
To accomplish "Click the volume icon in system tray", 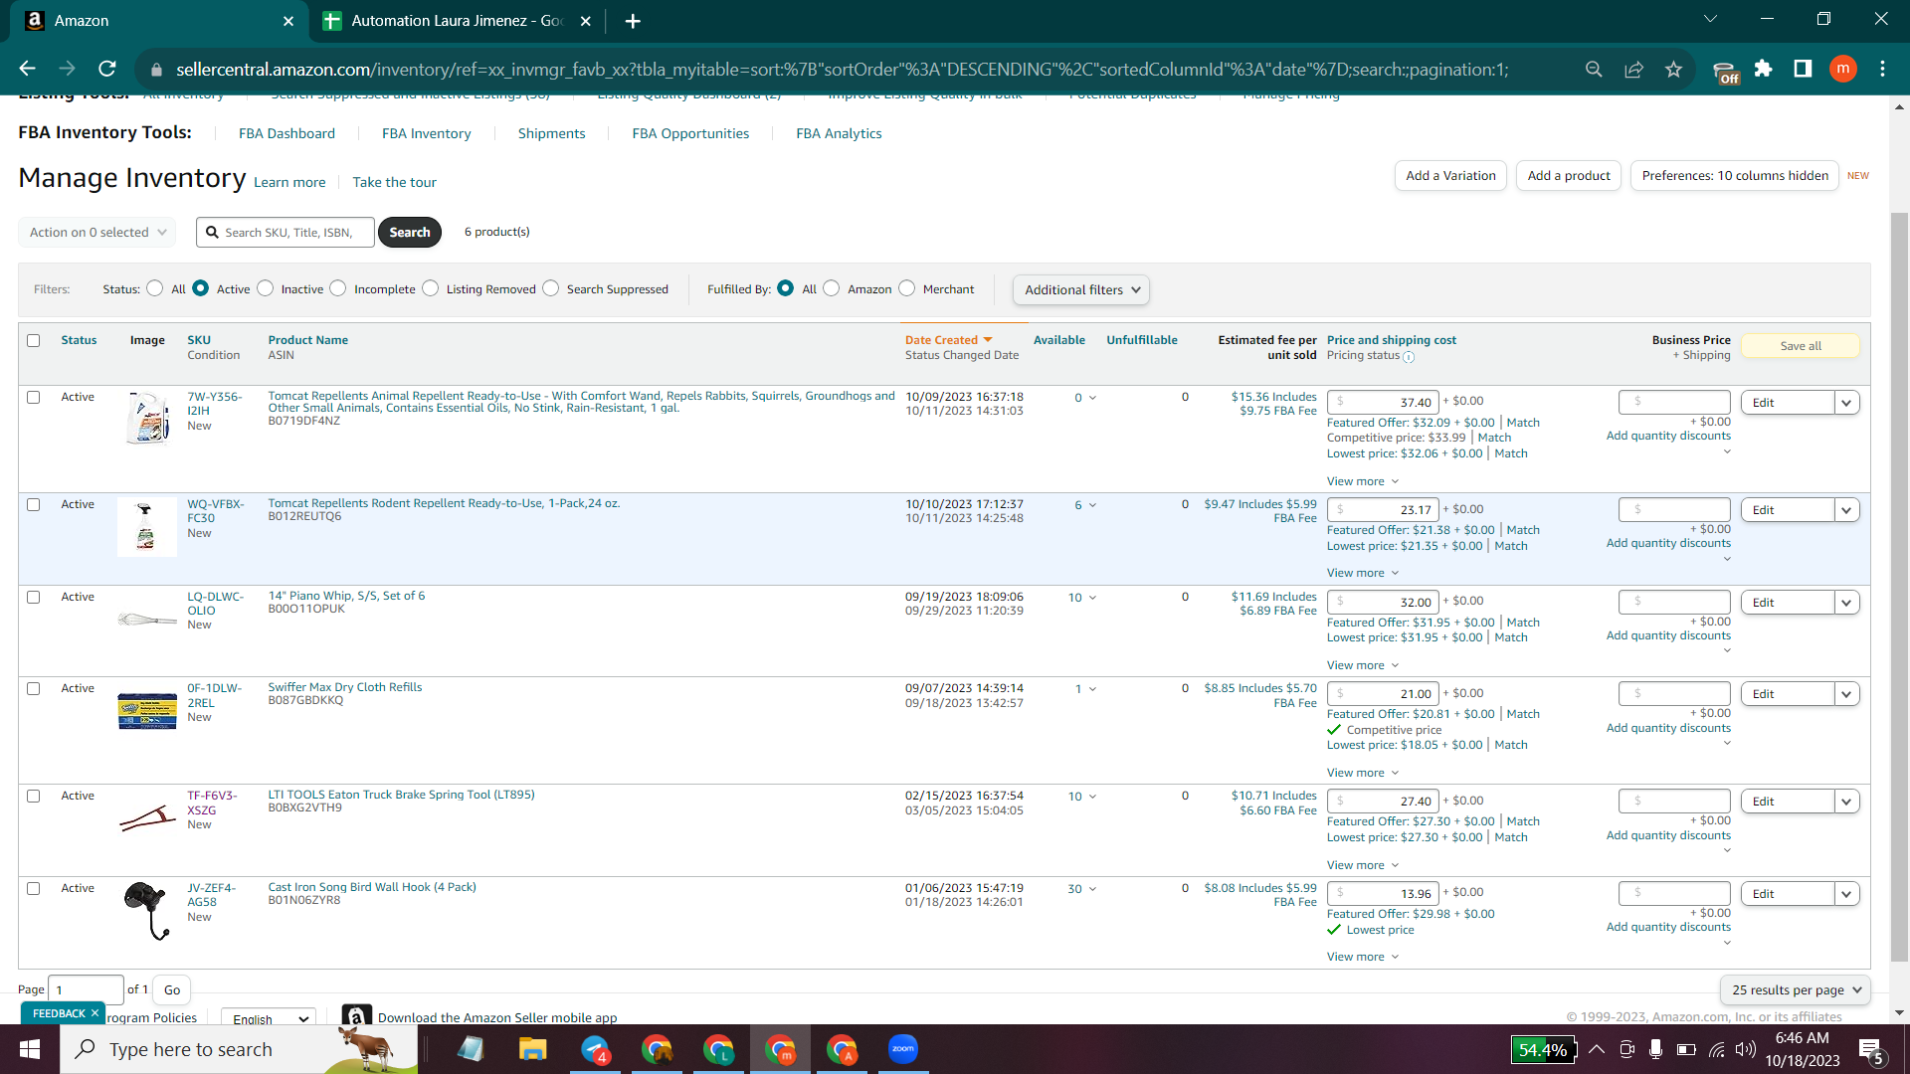I will (x=1745, y=1049).
